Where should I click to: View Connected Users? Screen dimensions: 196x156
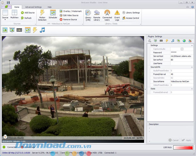107,15
